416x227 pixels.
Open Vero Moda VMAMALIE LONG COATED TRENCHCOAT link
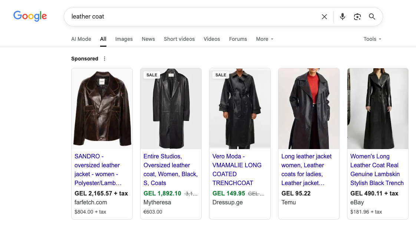237,170
